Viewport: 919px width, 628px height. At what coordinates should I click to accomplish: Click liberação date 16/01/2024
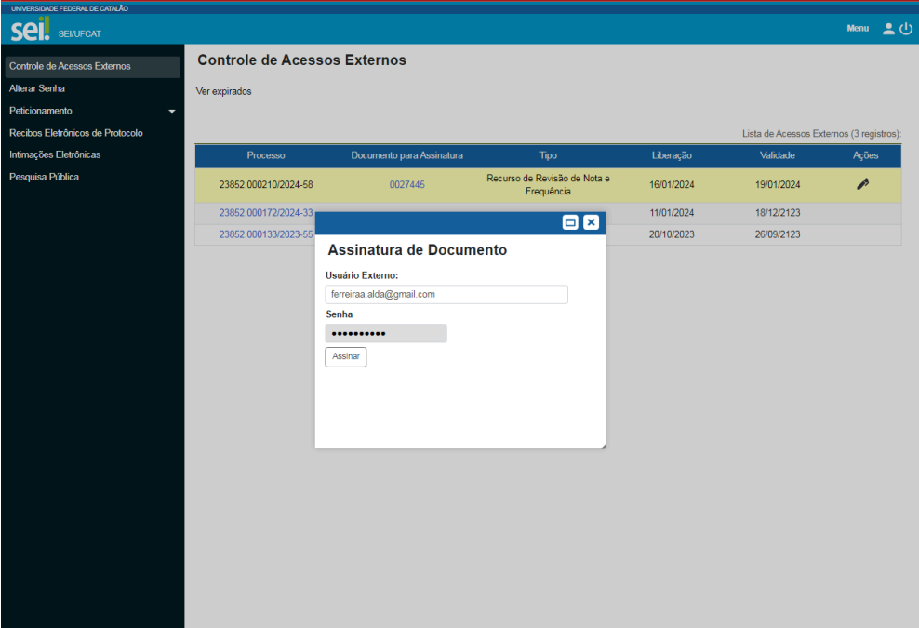click(x=672, y=185)
